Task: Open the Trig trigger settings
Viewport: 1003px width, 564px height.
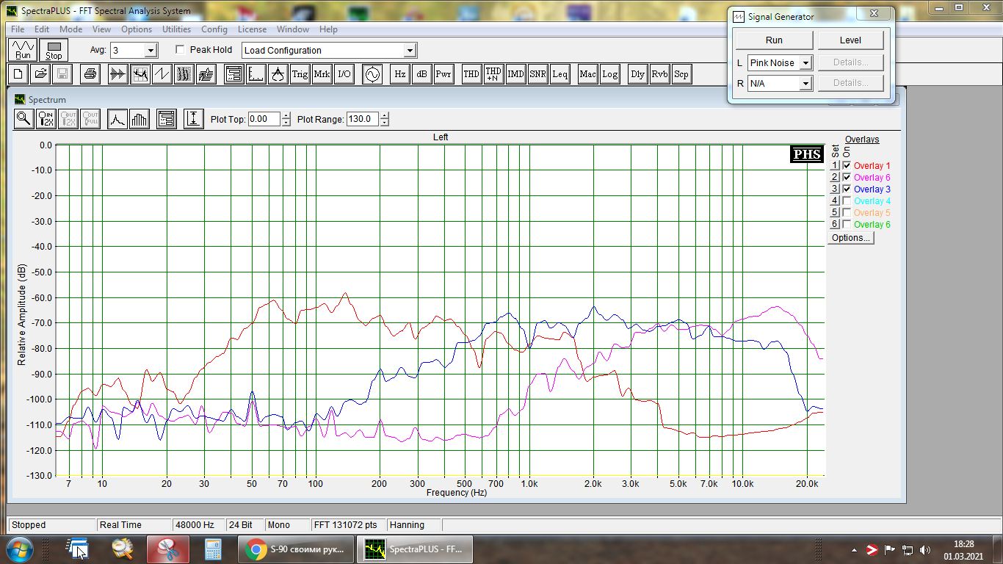Action: tap(300, 74)
